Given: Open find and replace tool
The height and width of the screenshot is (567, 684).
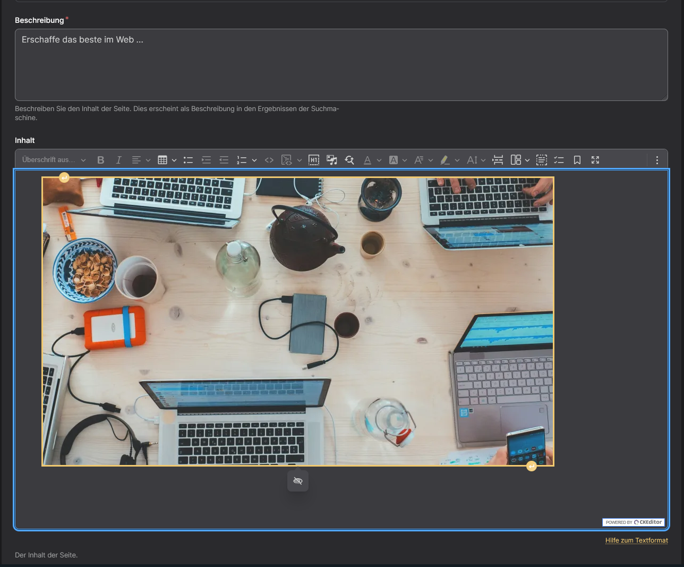Looking at the screenshot, I should click(x=349, y=160).
